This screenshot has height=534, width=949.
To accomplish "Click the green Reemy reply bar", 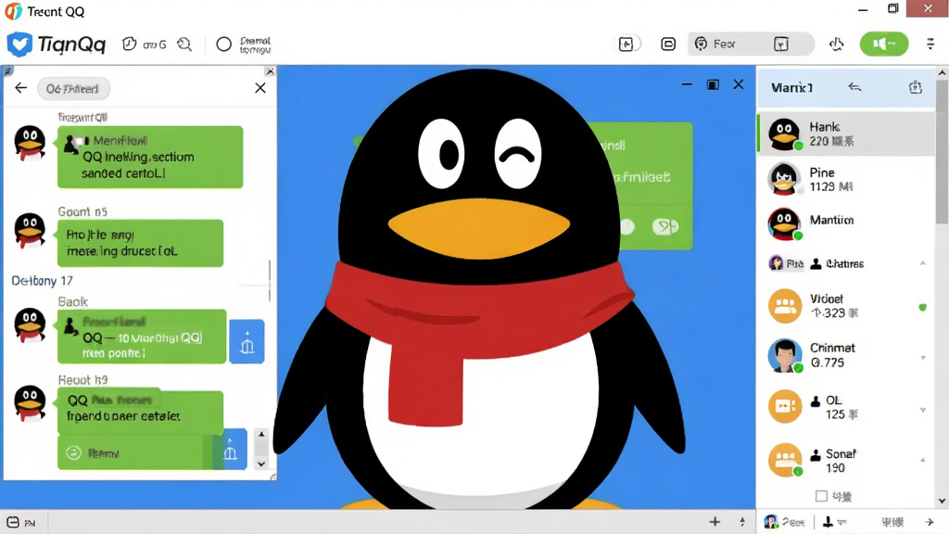I will pyautogui.click(x=134, y=452).
